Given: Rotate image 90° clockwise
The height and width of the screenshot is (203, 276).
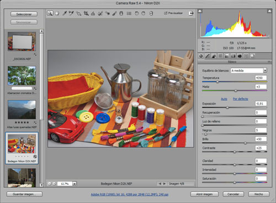Looking at the screenshot, I should [144, 13].
